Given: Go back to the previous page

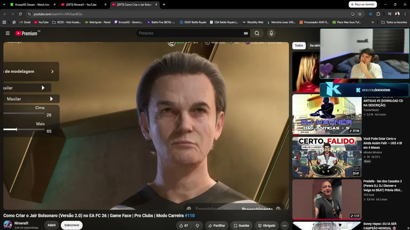Looking at the screenshot, I should [5, 14].
